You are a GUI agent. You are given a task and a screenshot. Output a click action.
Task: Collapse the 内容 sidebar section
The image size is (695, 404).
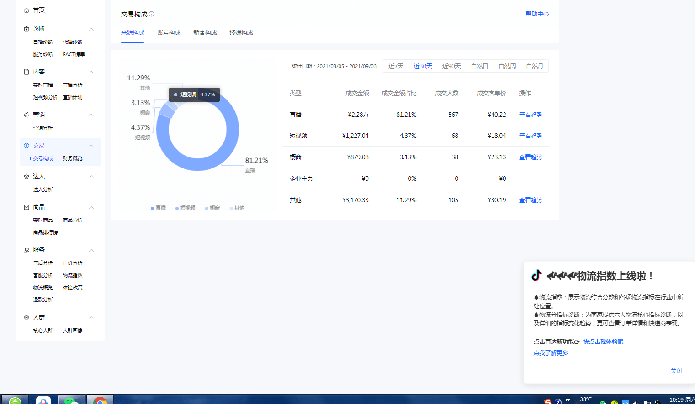[91, 72]
